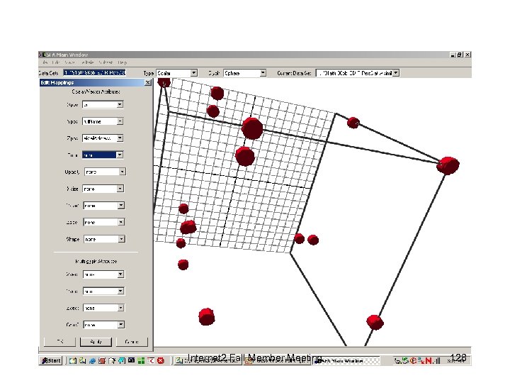Open the Glyph dropdown showing Sphere

pyautogui.click(x=244, y=73)
